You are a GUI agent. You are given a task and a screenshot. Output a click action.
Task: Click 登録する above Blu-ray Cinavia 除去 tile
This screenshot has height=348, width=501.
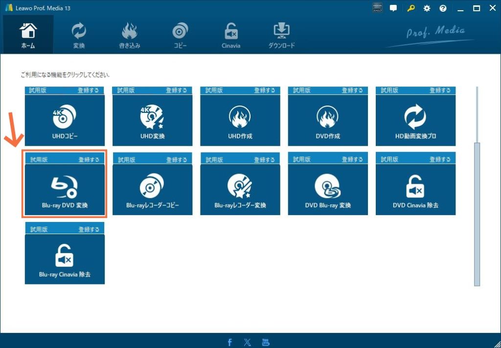[x=89, y=229]
